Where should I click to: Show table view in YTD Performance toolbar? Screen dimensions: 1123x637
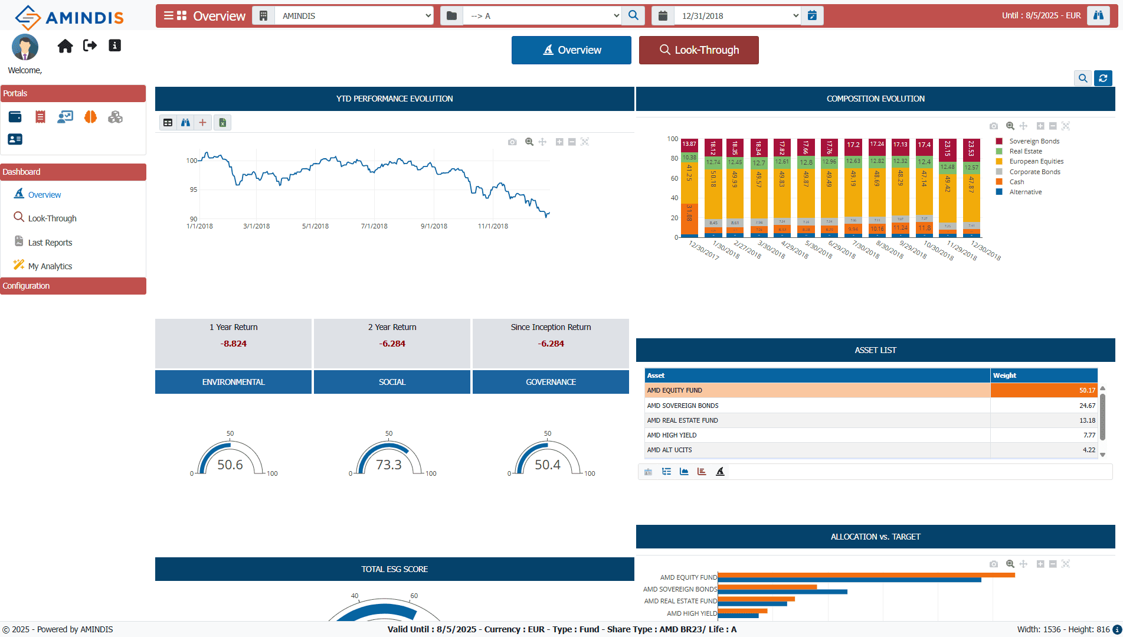click(168, 122)
